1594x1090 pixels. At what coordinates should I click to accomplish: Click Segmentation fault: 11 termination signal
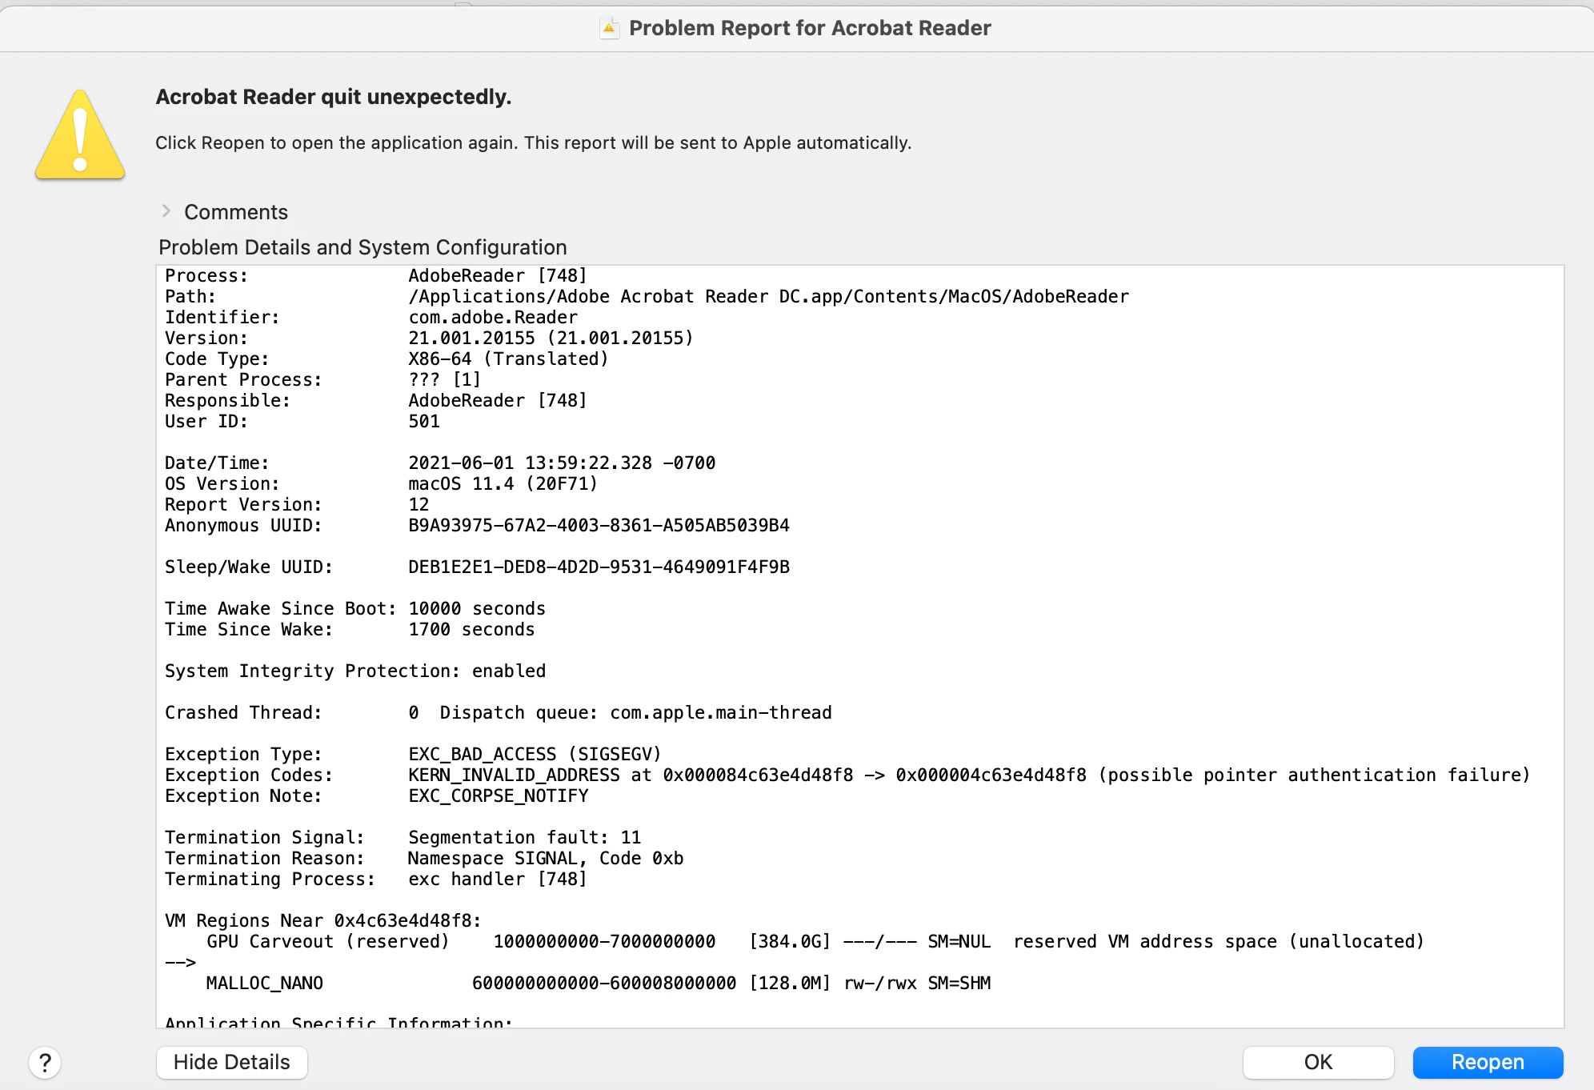[525, 838]
